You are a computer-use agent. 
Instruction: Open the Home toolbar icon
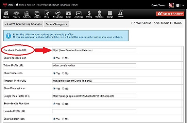coord(6,14)
